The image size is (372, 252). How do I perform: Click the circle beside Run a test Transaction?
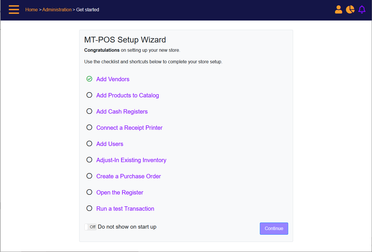(x=89, y=208)
